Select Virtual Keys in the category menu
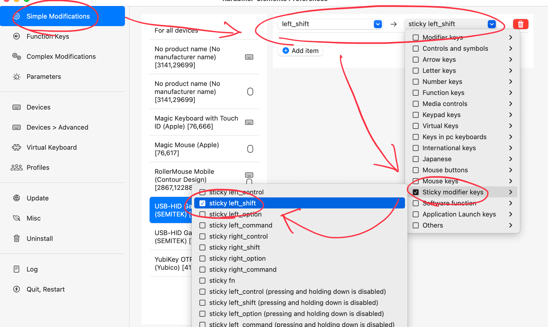 [x=462, y=126]
